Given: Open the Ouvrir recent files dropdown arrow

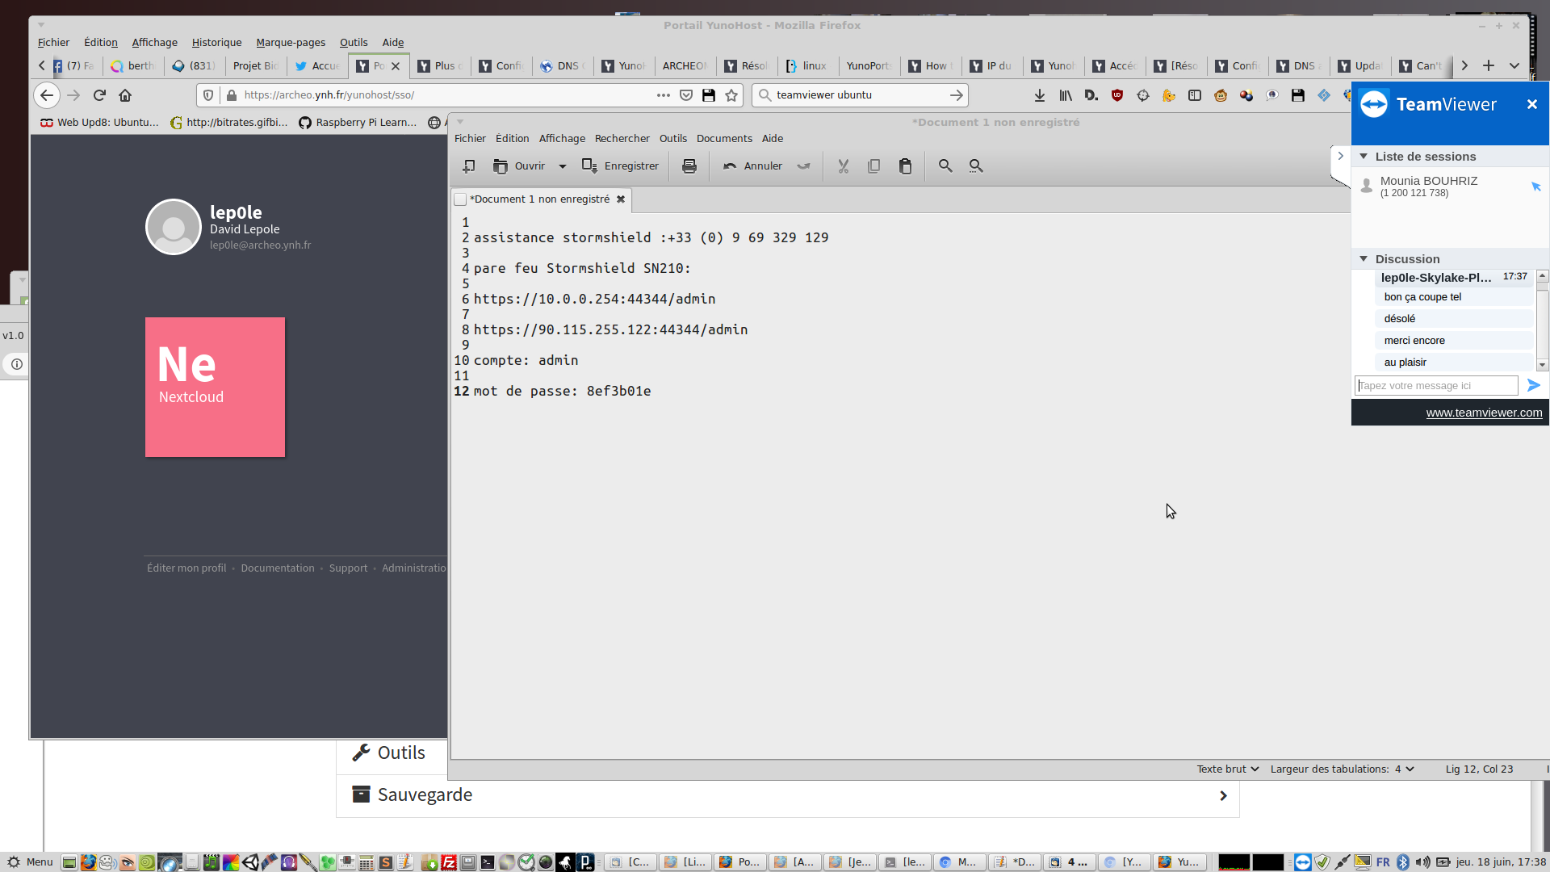Looking at the screenshot, I should pos(563,166).
